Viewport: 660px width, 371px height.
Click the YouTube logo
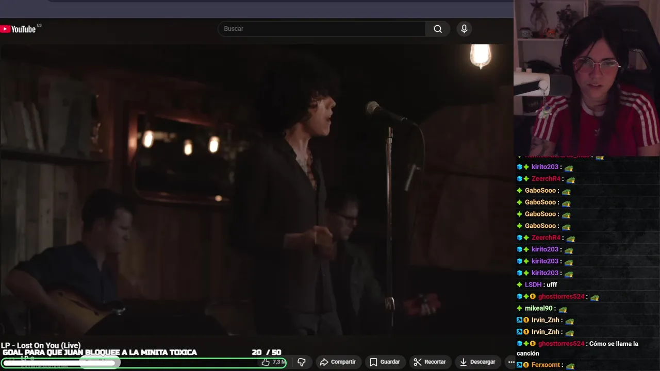click(19, 29)
